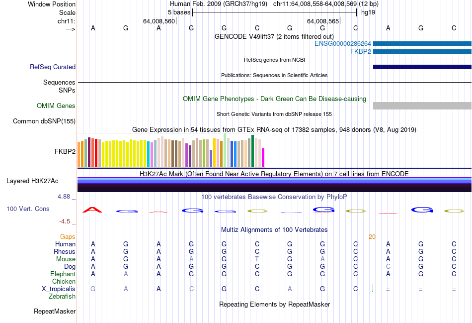
Task: Click the 5 bases scale bar
Action: pos(275,12)
